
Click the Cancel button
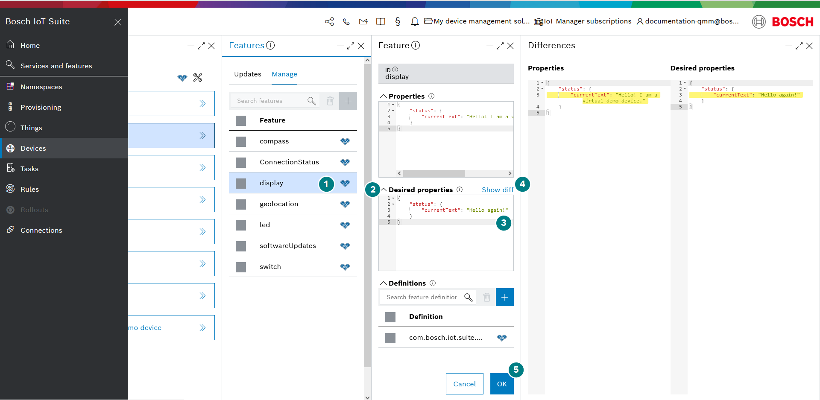465,384
